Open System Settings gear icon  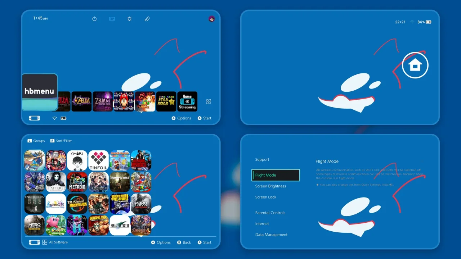point(130,19)
